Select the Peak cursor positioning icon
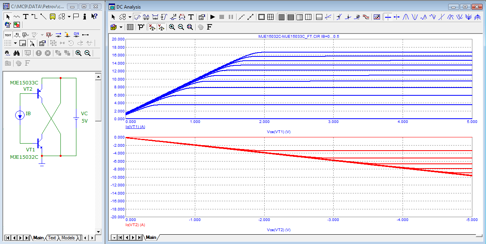 click(x=406, y=17)
